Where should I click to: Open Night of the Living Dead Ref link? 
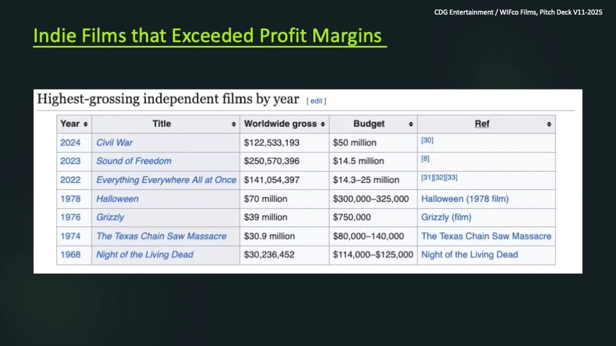coord(470,254)
